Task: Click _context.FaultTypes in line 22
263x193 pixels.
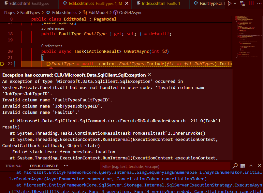Action: pyautogui.click(x=120, y=64)
